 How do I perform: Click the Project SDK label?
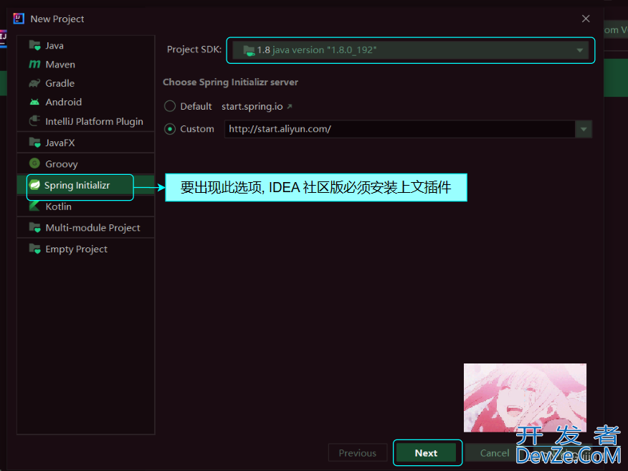click(x=194, y=49)
